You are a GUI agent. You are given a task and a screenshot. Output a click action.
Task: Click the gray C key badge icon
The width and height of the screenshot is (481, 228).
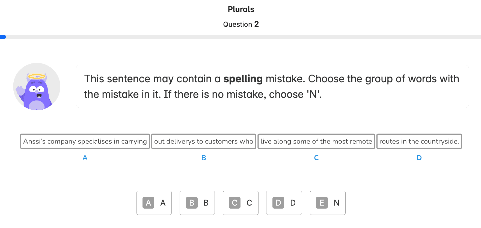[x=234, y=203]
